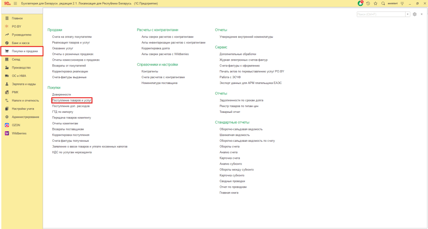428x229 pixels.
Task: Open Задолженности по срокам долга
Action: (241, 100)
